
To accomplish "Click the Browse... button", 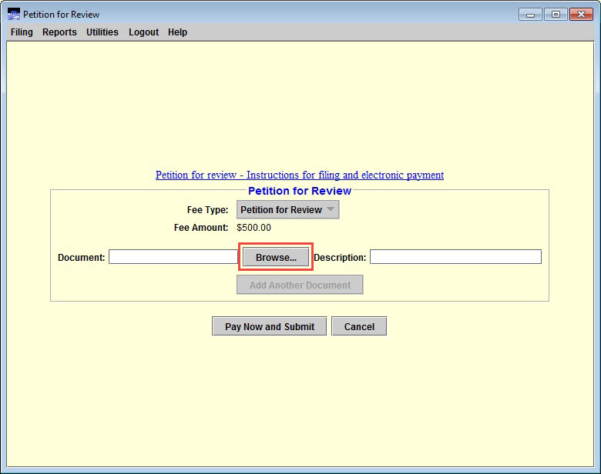I will (276, 257).
